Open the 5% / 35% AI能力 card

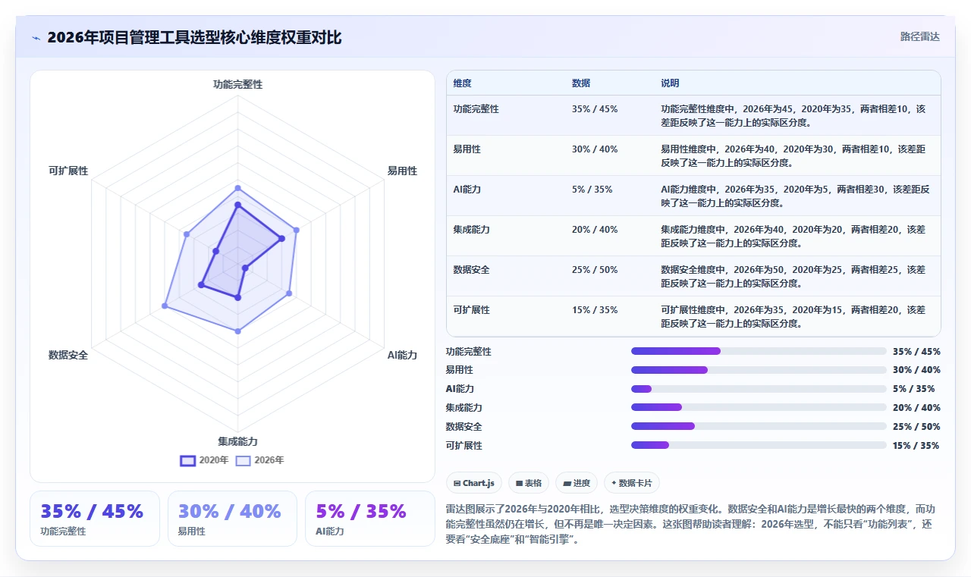pos(369,519)
